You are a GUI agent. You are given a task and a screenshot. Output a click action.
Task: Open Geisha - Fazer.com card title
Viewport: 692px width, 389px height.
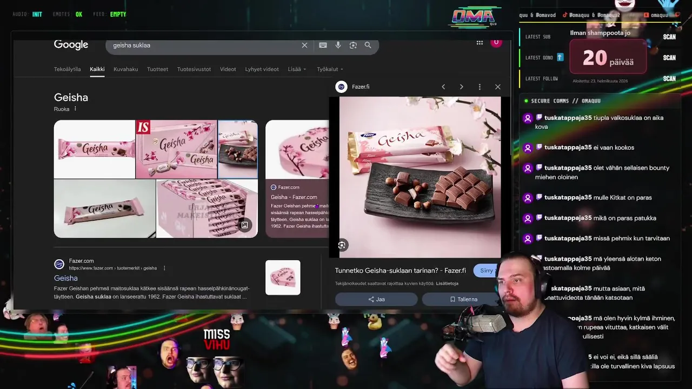click(x=294, y=197)
